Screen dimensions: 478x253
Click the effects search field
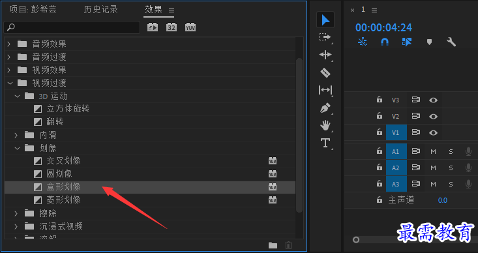72,27
